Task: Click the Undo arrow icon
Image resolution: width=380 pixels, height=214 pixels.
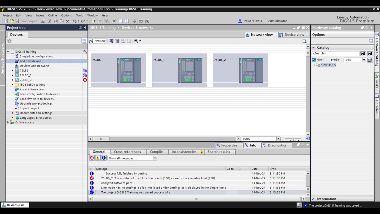Action: tap(75, 21)
